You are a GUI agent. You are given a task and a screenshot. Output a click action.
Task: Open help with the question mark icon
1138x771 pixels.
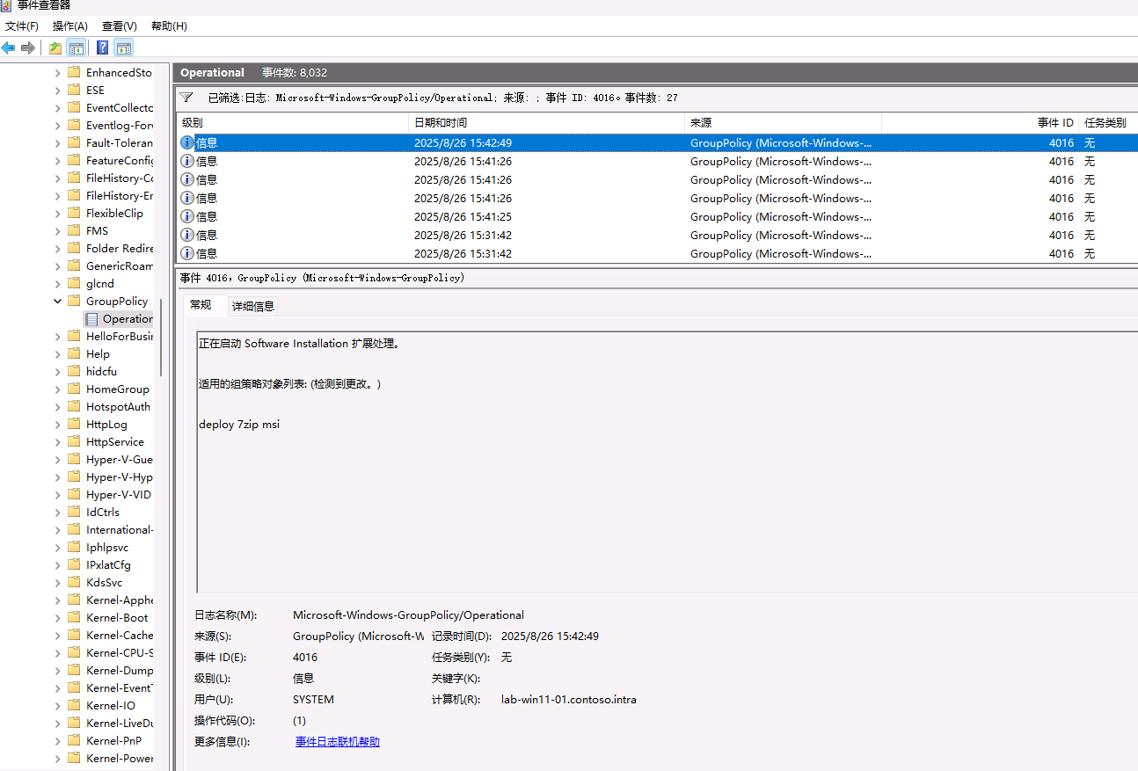coord(103,47)
